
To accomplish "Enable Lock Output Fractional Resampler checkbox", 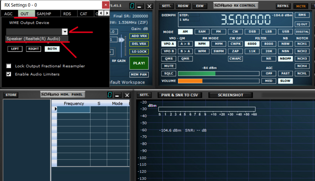I will tap(8, 66).
